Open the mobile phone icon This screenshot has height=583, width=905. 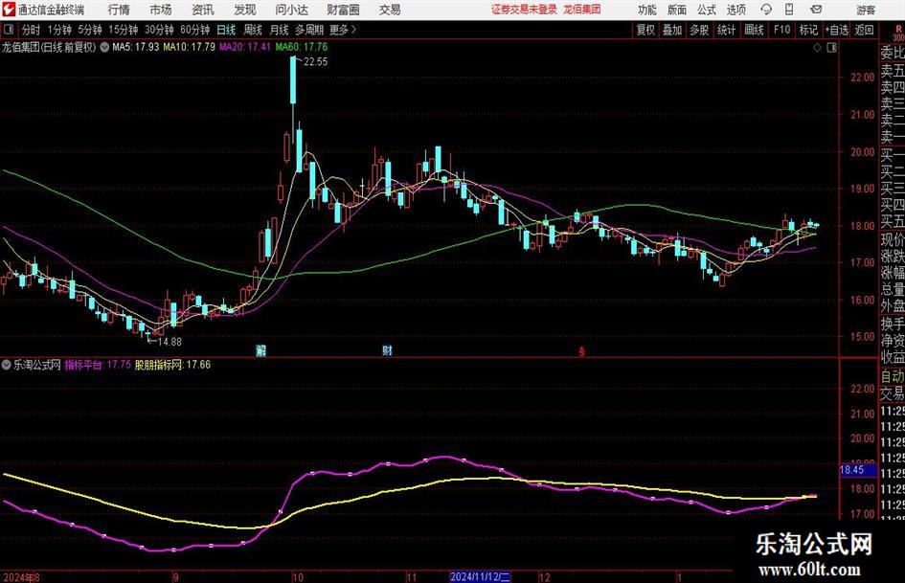point(789,10)
